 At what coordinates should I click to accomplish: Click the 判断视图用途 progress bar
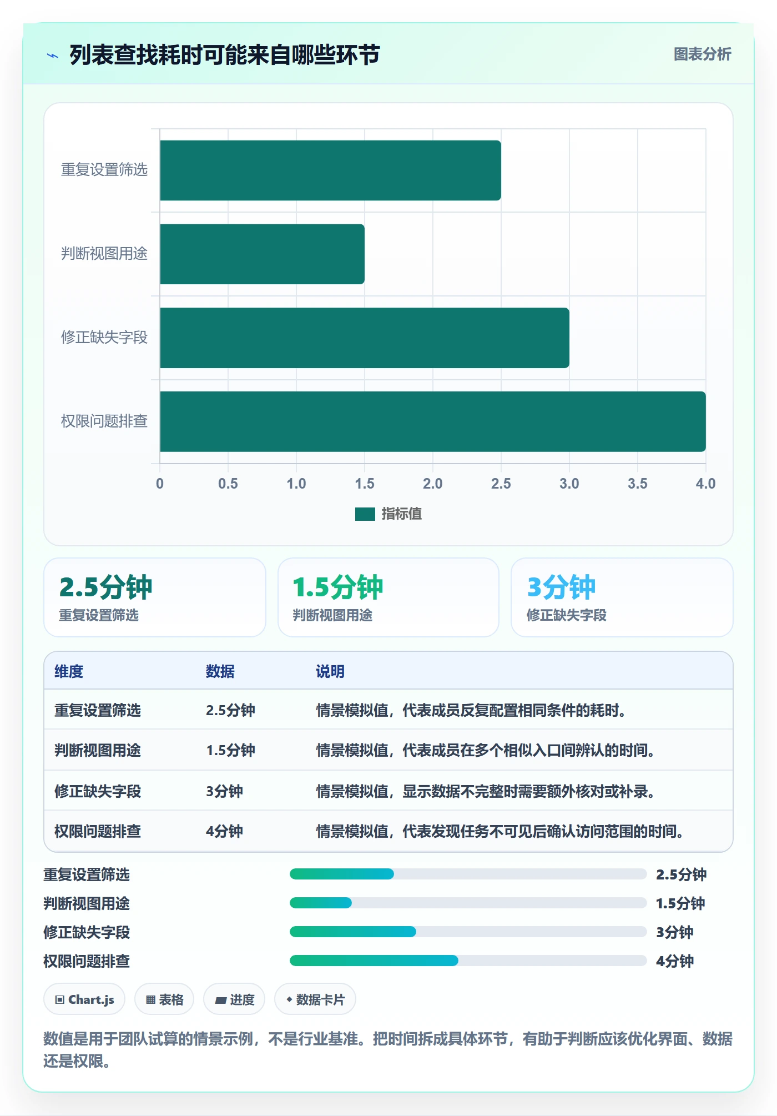click(468, 903)
